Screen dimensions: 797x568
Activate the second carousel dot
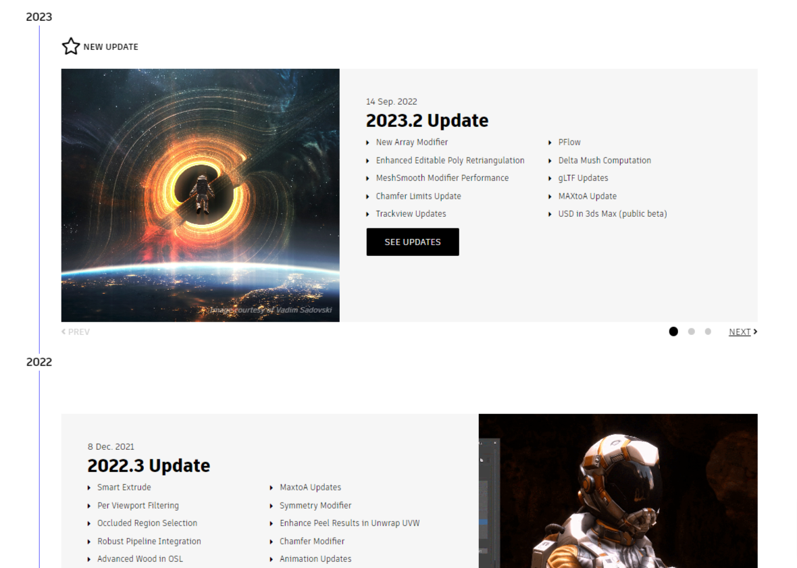691,331
